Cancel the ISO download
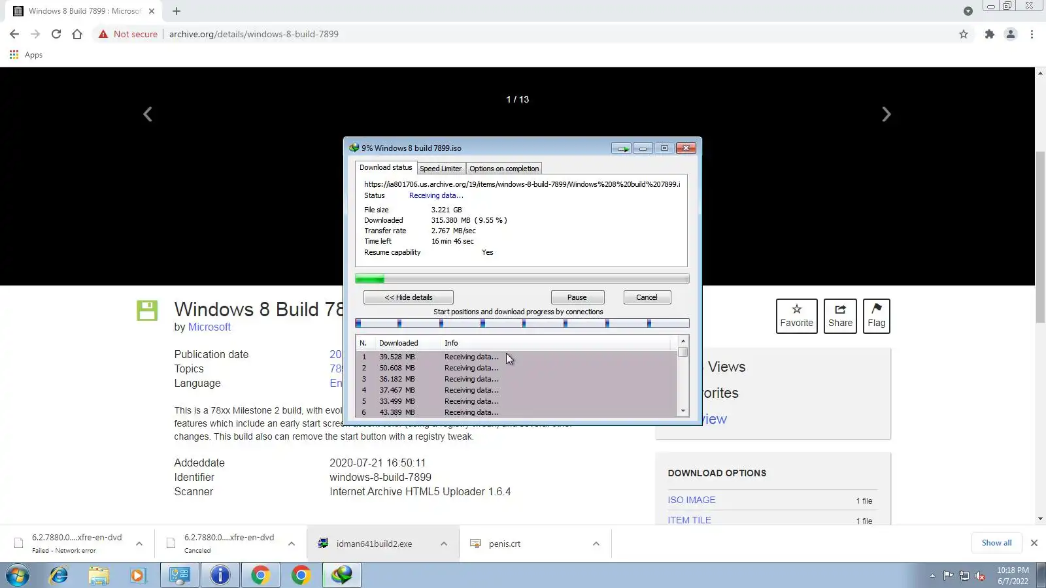The width and height of the screenshot is (1046, 588). tap(647, 297)
